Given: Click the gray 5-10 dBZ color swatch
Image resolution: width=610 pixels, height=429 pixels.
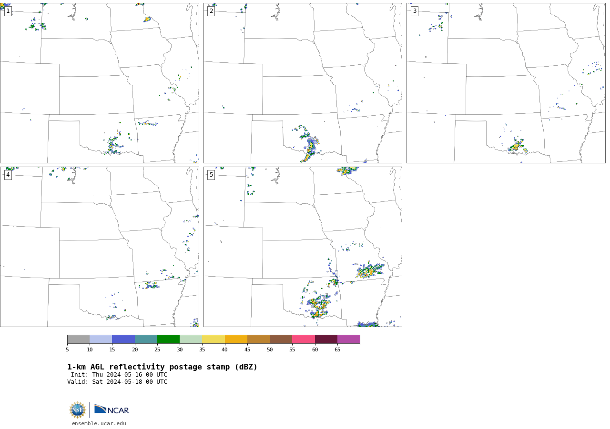Looking at the screenshot, I should pos(79,339).
